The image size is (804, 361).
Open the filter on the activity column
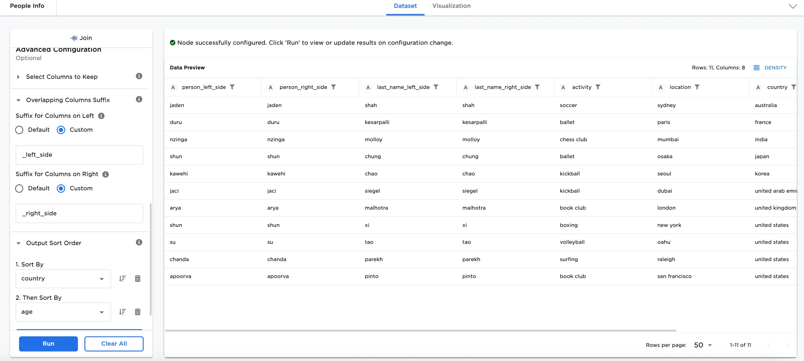coord(598,87)
